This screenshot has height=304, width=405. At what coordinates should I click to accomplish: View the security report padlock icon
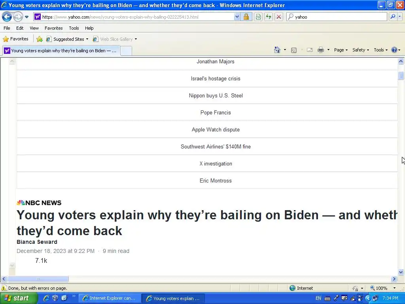pyautogui.click(x=246, y=17)
